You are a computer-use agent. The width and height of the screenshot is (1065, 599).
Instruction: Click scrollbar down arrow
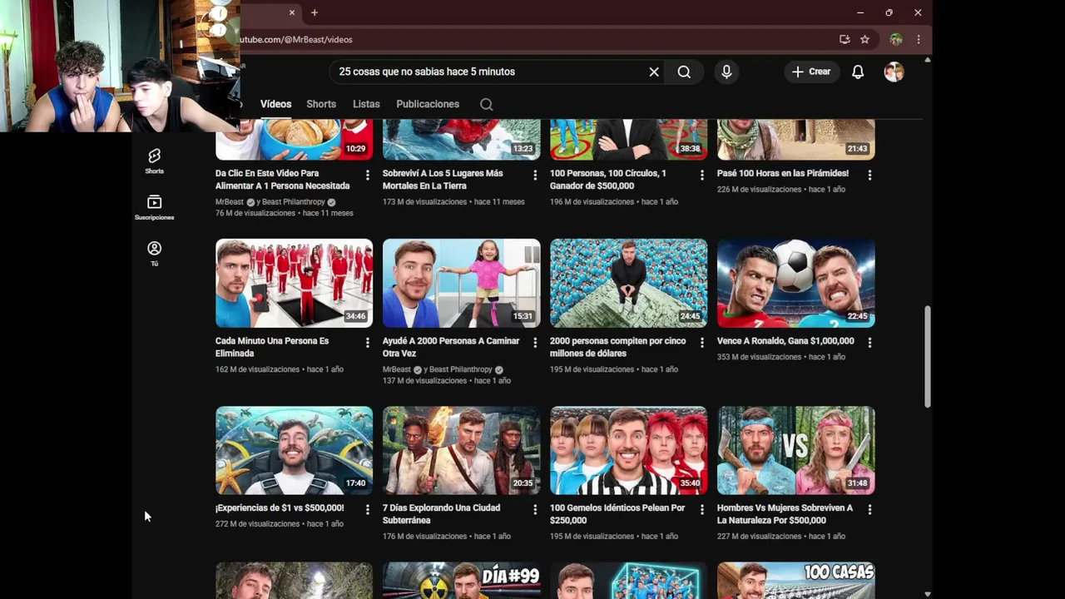(x=927, y=593)
